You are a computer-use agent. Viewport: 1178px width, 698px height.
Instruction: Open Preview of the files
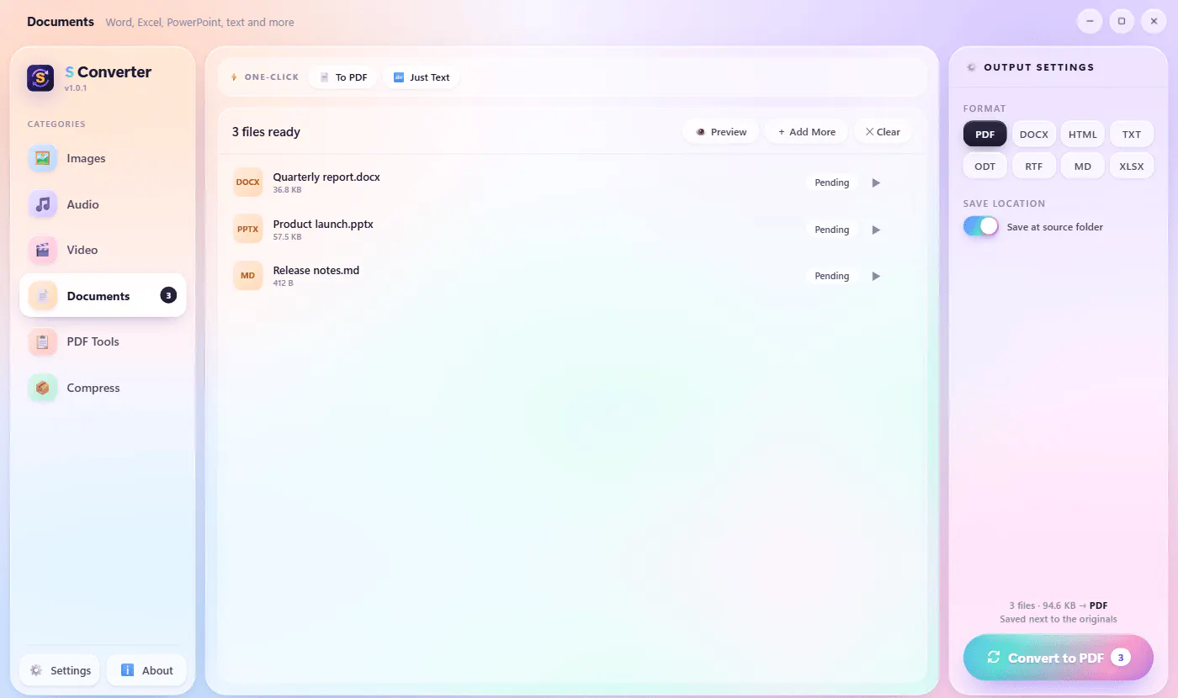721,132
